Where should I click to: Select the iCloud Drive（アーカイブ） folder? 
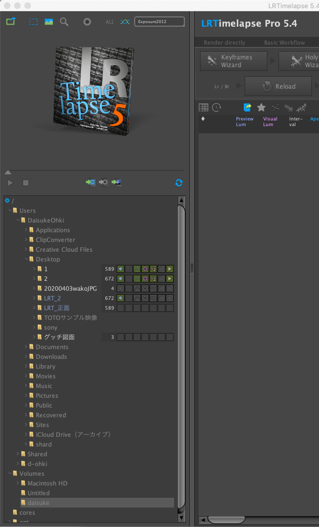[x=73, y=435]
